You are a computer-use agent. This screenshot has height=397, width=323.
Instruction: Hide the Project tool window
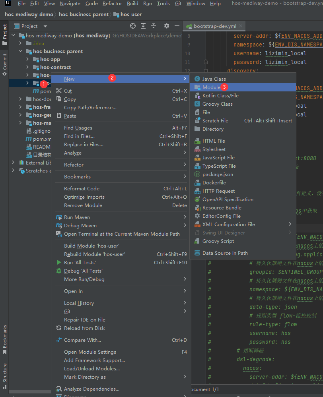[177, 26]
